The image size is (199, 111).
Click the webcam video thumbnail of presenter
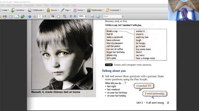click(x=183, y=10)
